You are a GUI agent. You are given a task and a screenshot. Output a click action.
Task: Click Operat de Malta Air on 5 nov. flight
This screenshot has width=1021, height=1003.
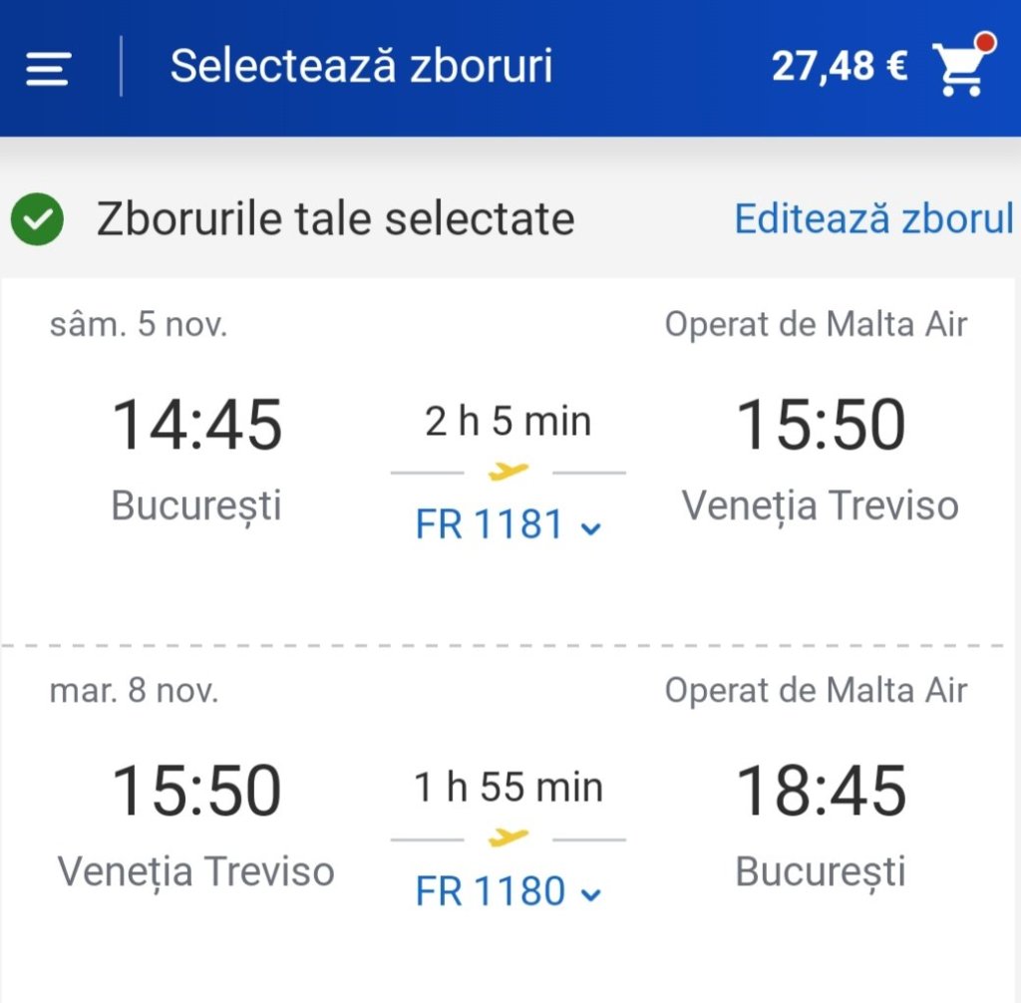[816, 325]
